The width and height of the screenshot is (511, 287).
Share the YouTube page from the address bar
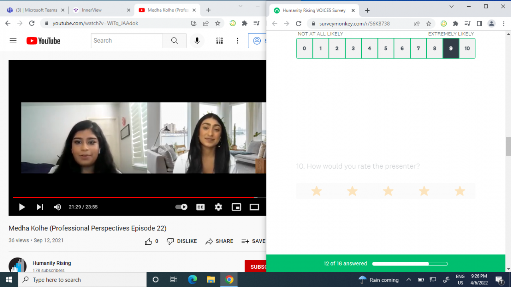[206, 24]
